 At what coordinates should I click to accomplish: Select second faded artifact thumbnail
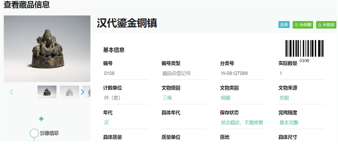click(69, 92)
